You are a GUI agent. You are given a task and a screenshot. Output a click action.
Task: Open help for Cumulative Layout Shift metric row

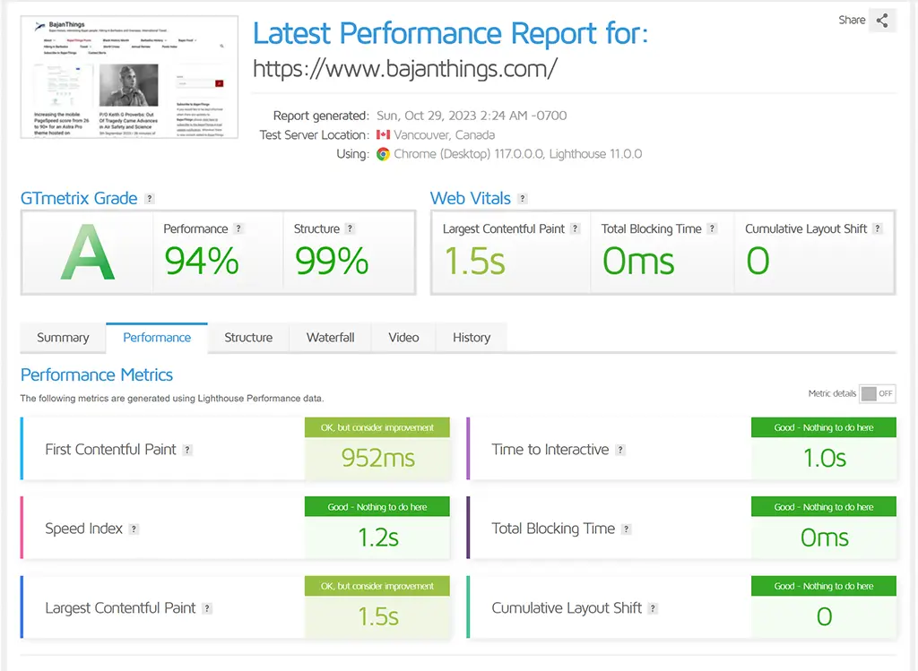pos(653,608)
